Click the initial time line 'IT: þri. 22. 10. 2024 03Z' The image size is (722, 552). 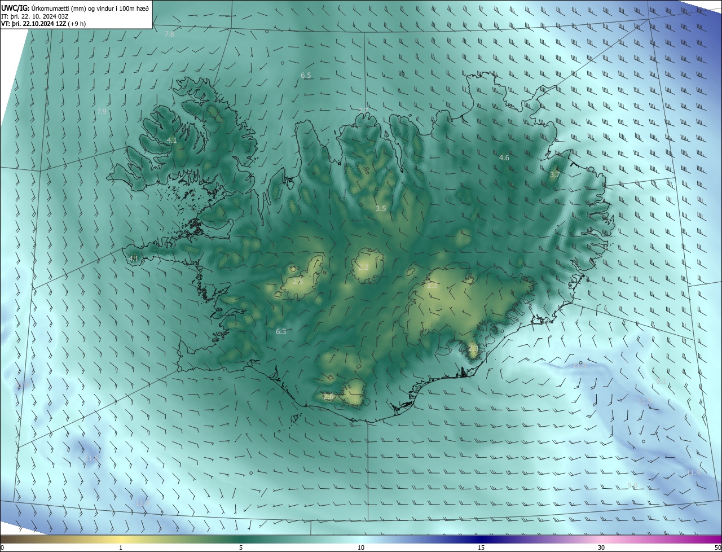(x=35, y=16)
